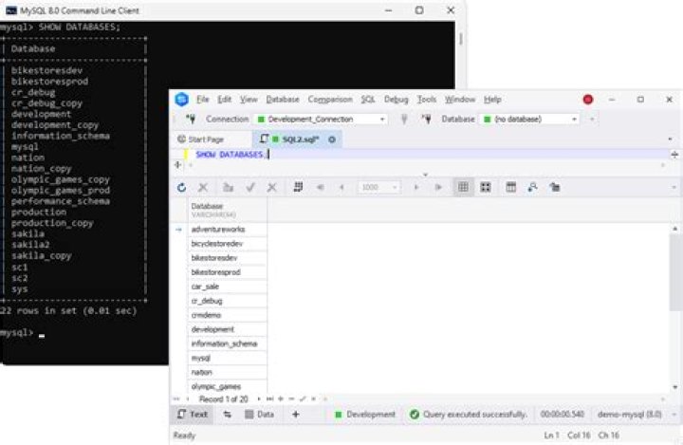Click the Database column header
The image size is (683, 445).
228,210
